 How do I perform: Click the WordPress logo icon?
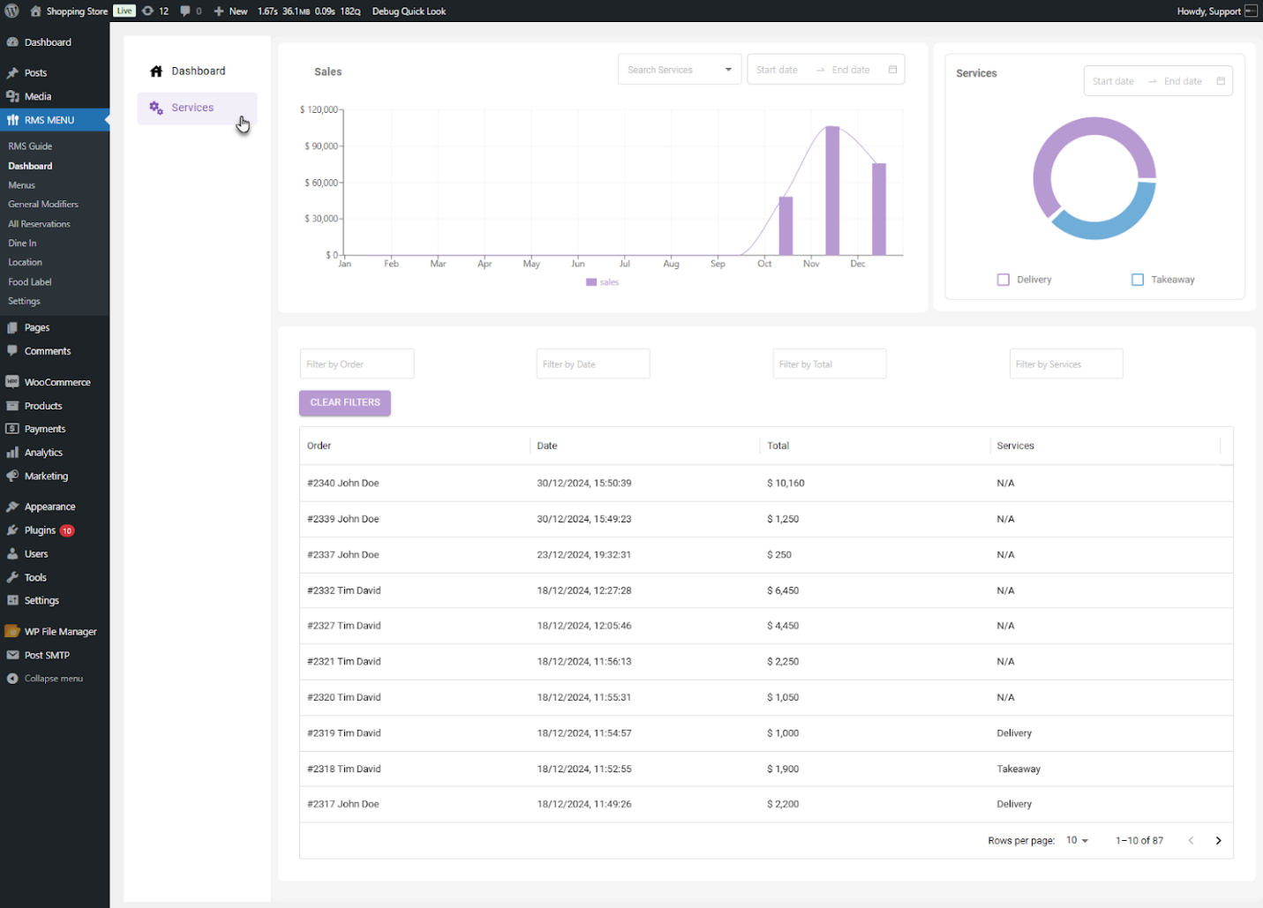coord(11,11)
